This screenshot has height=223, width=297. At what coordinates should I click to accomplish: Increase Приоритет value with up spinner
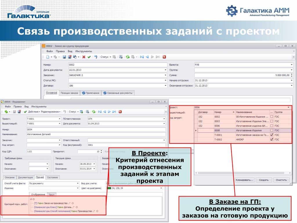[x=101, y=151]
